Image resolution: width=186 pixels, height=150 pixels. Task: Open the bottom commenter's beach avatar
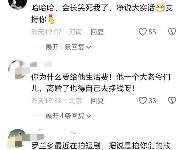(17, 138)
